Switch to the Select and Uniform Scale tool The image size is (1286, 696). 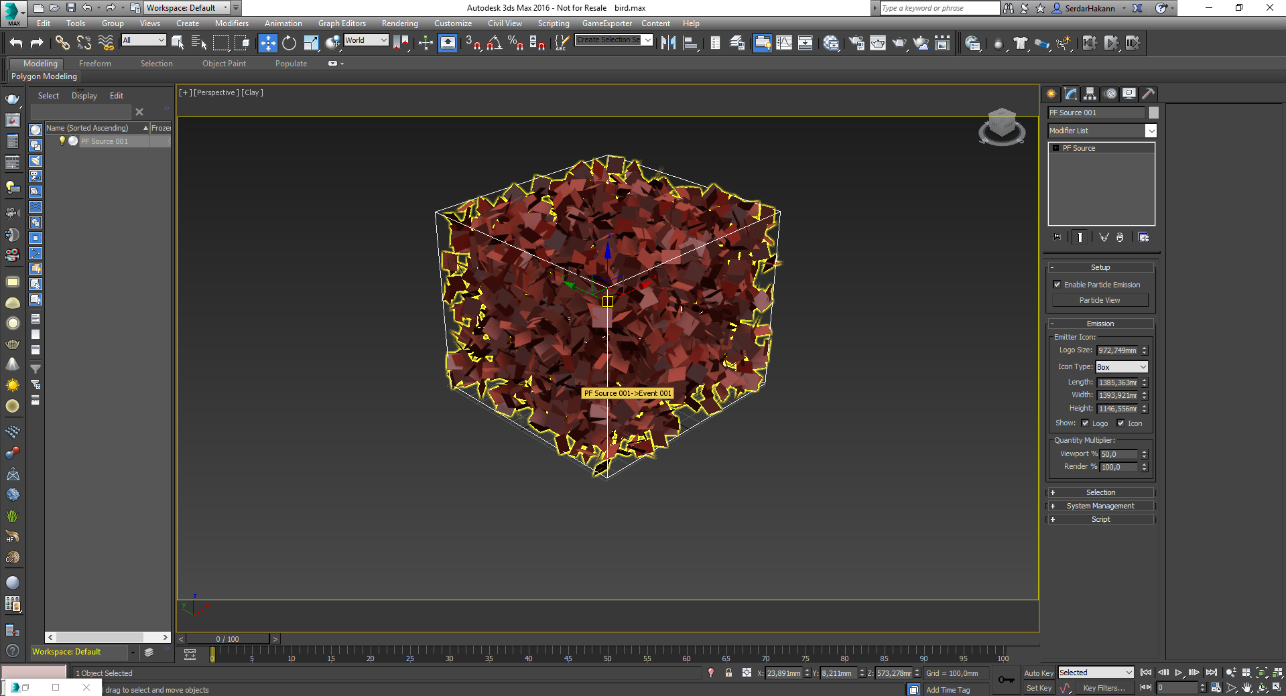pyautogui.click(x=310, y=42)
